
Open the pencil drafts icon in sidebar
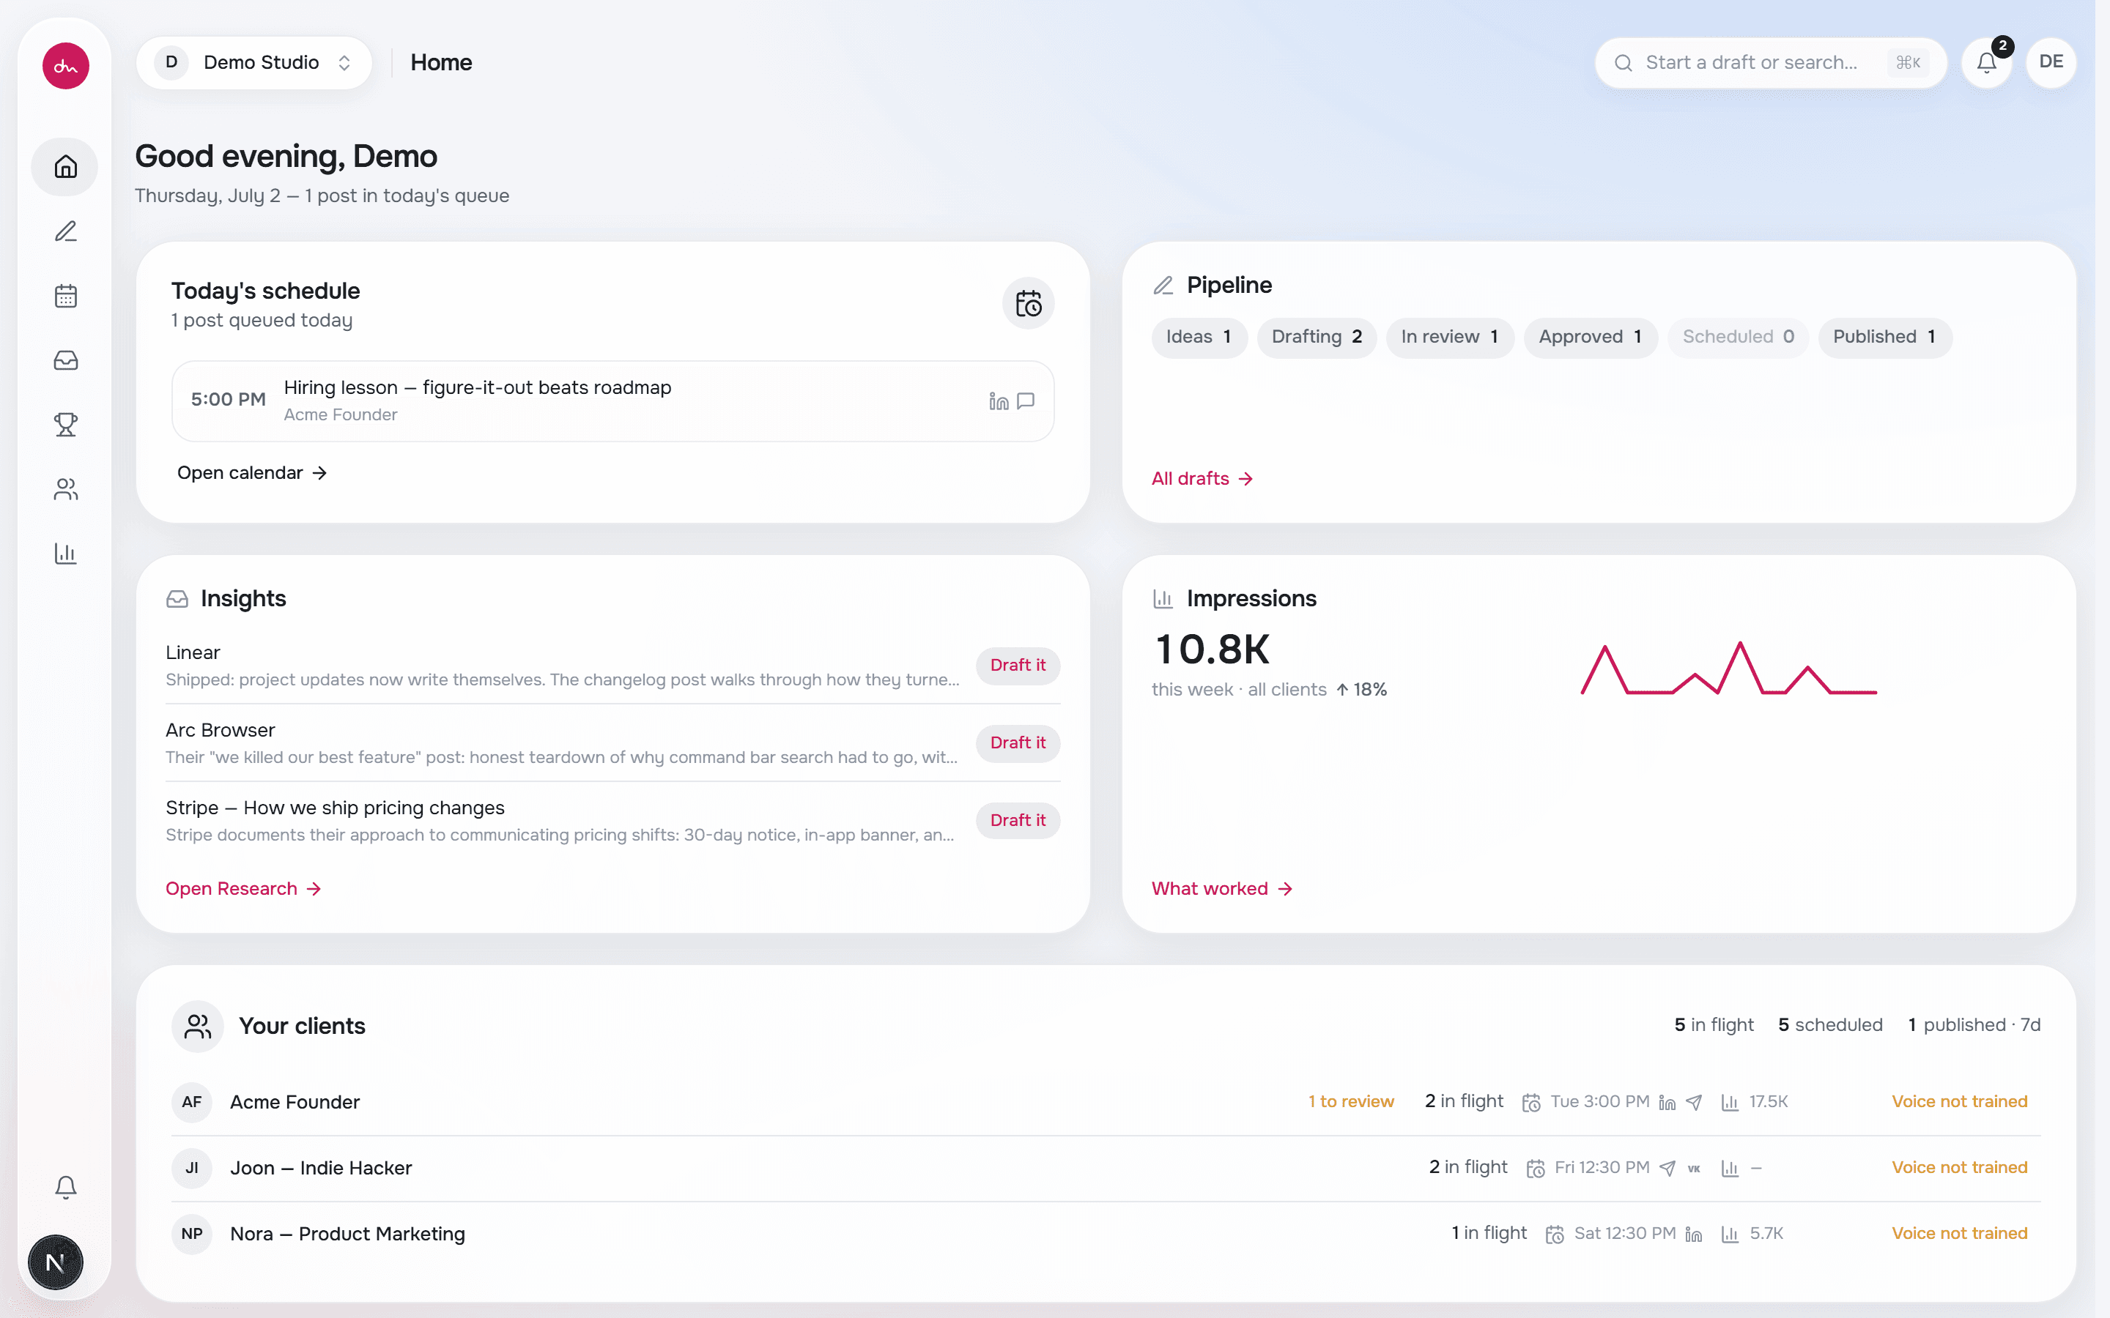(x=65, y=231)
